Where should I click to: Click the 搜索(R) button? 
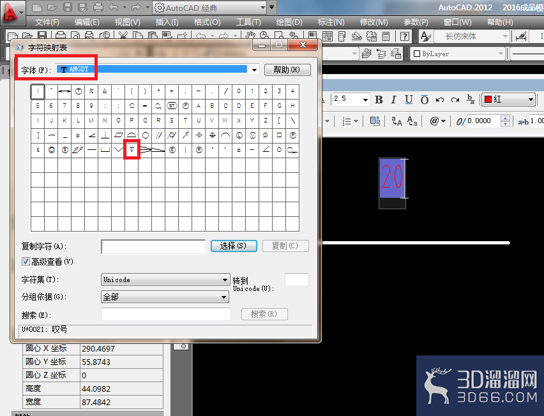click(264, 314)
